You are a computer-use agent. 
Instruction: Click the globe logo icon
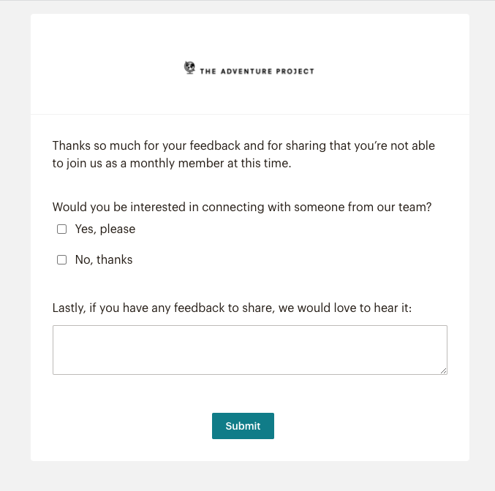[189, 67]
